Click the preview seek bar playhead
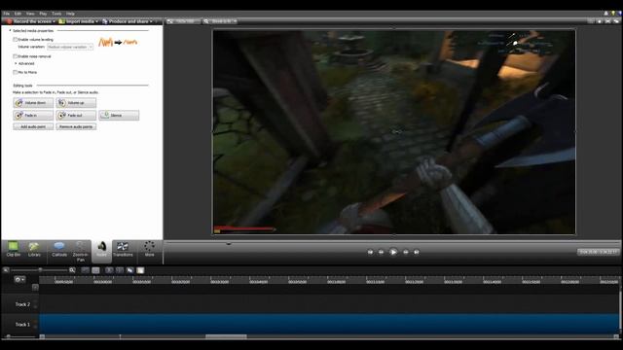The image size is (623, 350). coord(229,243)
